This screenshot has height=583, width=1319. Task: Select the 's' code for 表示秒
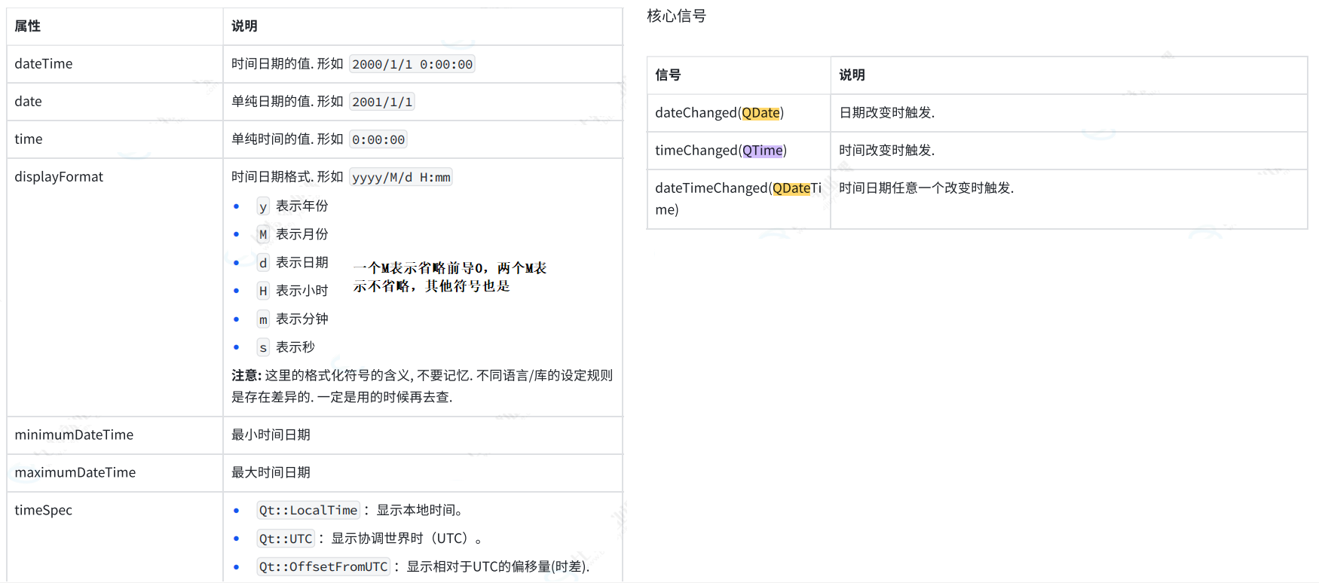(x=263, y=348)
